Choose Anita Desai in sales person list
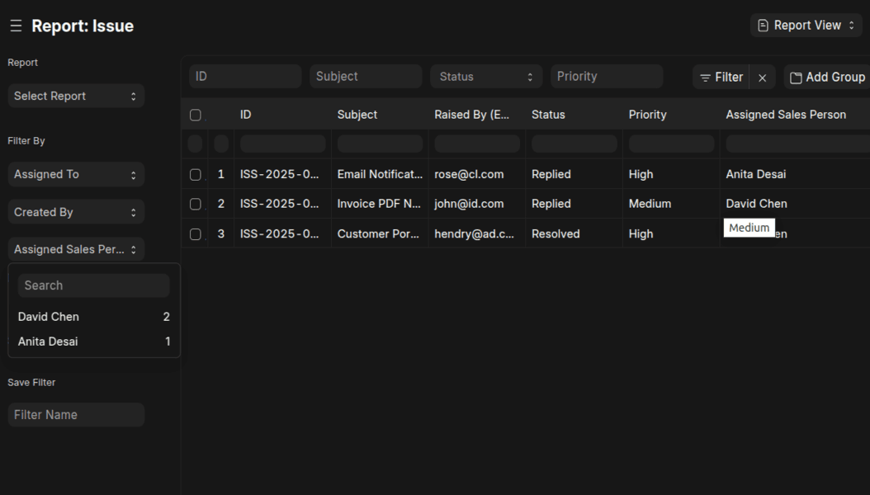The width and height of the screenshot is (870, 495). pyautogui.click(x=94, y=342)
